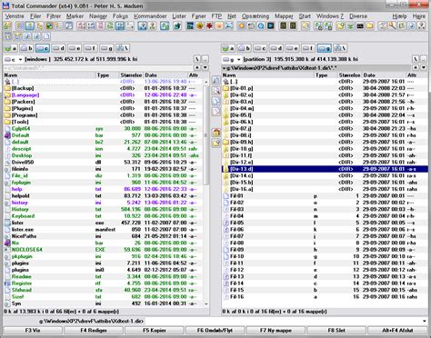Click the red star toolbar icon

tap(209, 26)
